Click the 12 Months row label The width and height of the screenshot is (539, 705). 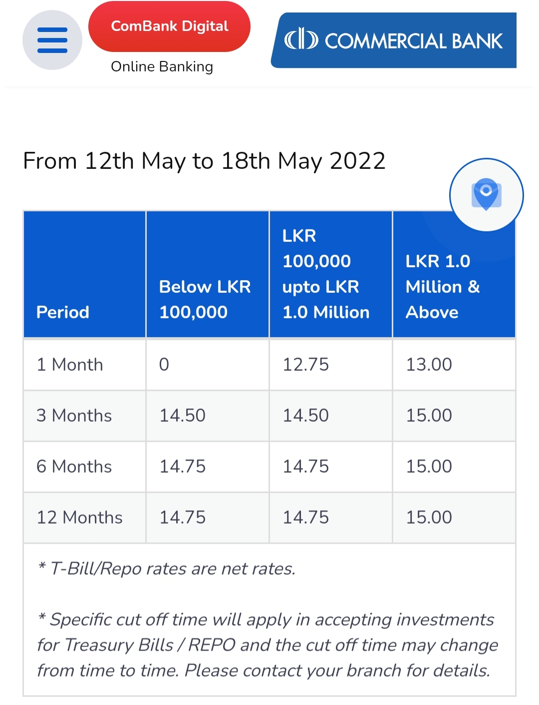click(79, 518)
